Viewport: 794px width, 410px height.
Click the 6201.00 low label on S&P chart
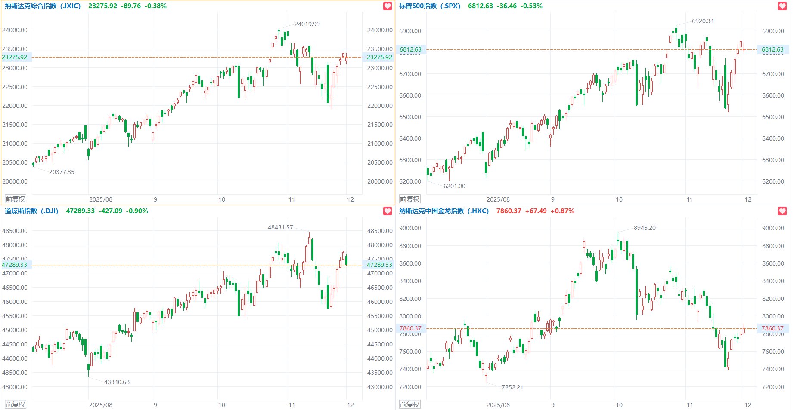click(454, 186)
